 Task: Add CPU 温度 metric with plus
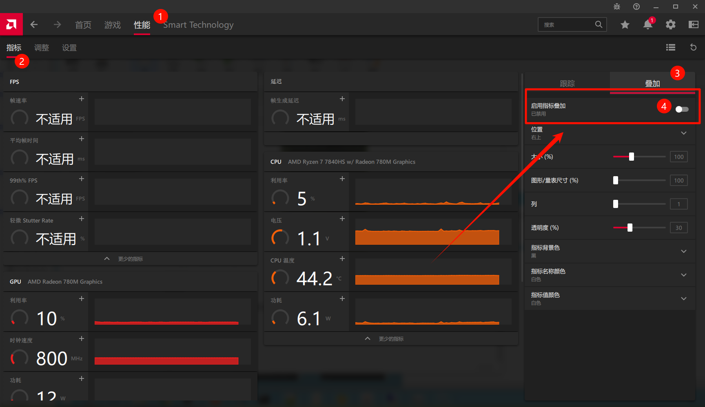click(x=342, y=259)
